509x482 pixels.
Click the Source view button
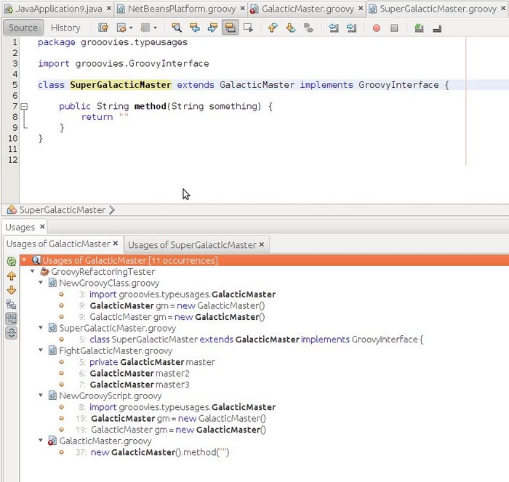tap(23, 28)
